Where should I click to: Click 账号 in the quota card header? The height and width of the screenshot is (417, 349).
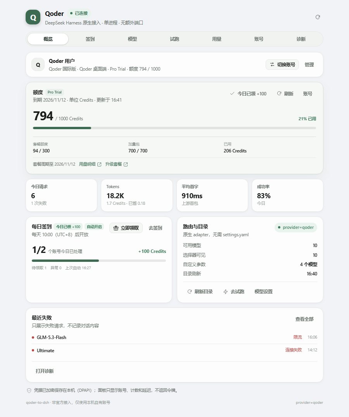pyautogui.click(x=308, y=93)
